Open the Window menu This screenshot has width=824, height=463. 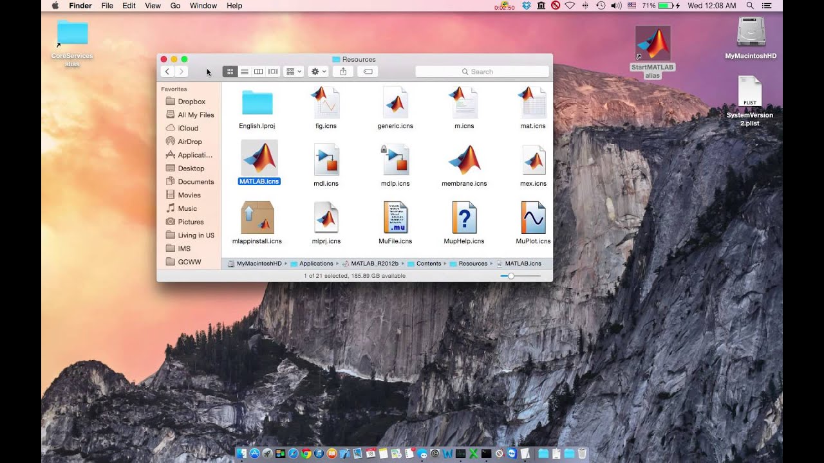[x=203, y=6]
